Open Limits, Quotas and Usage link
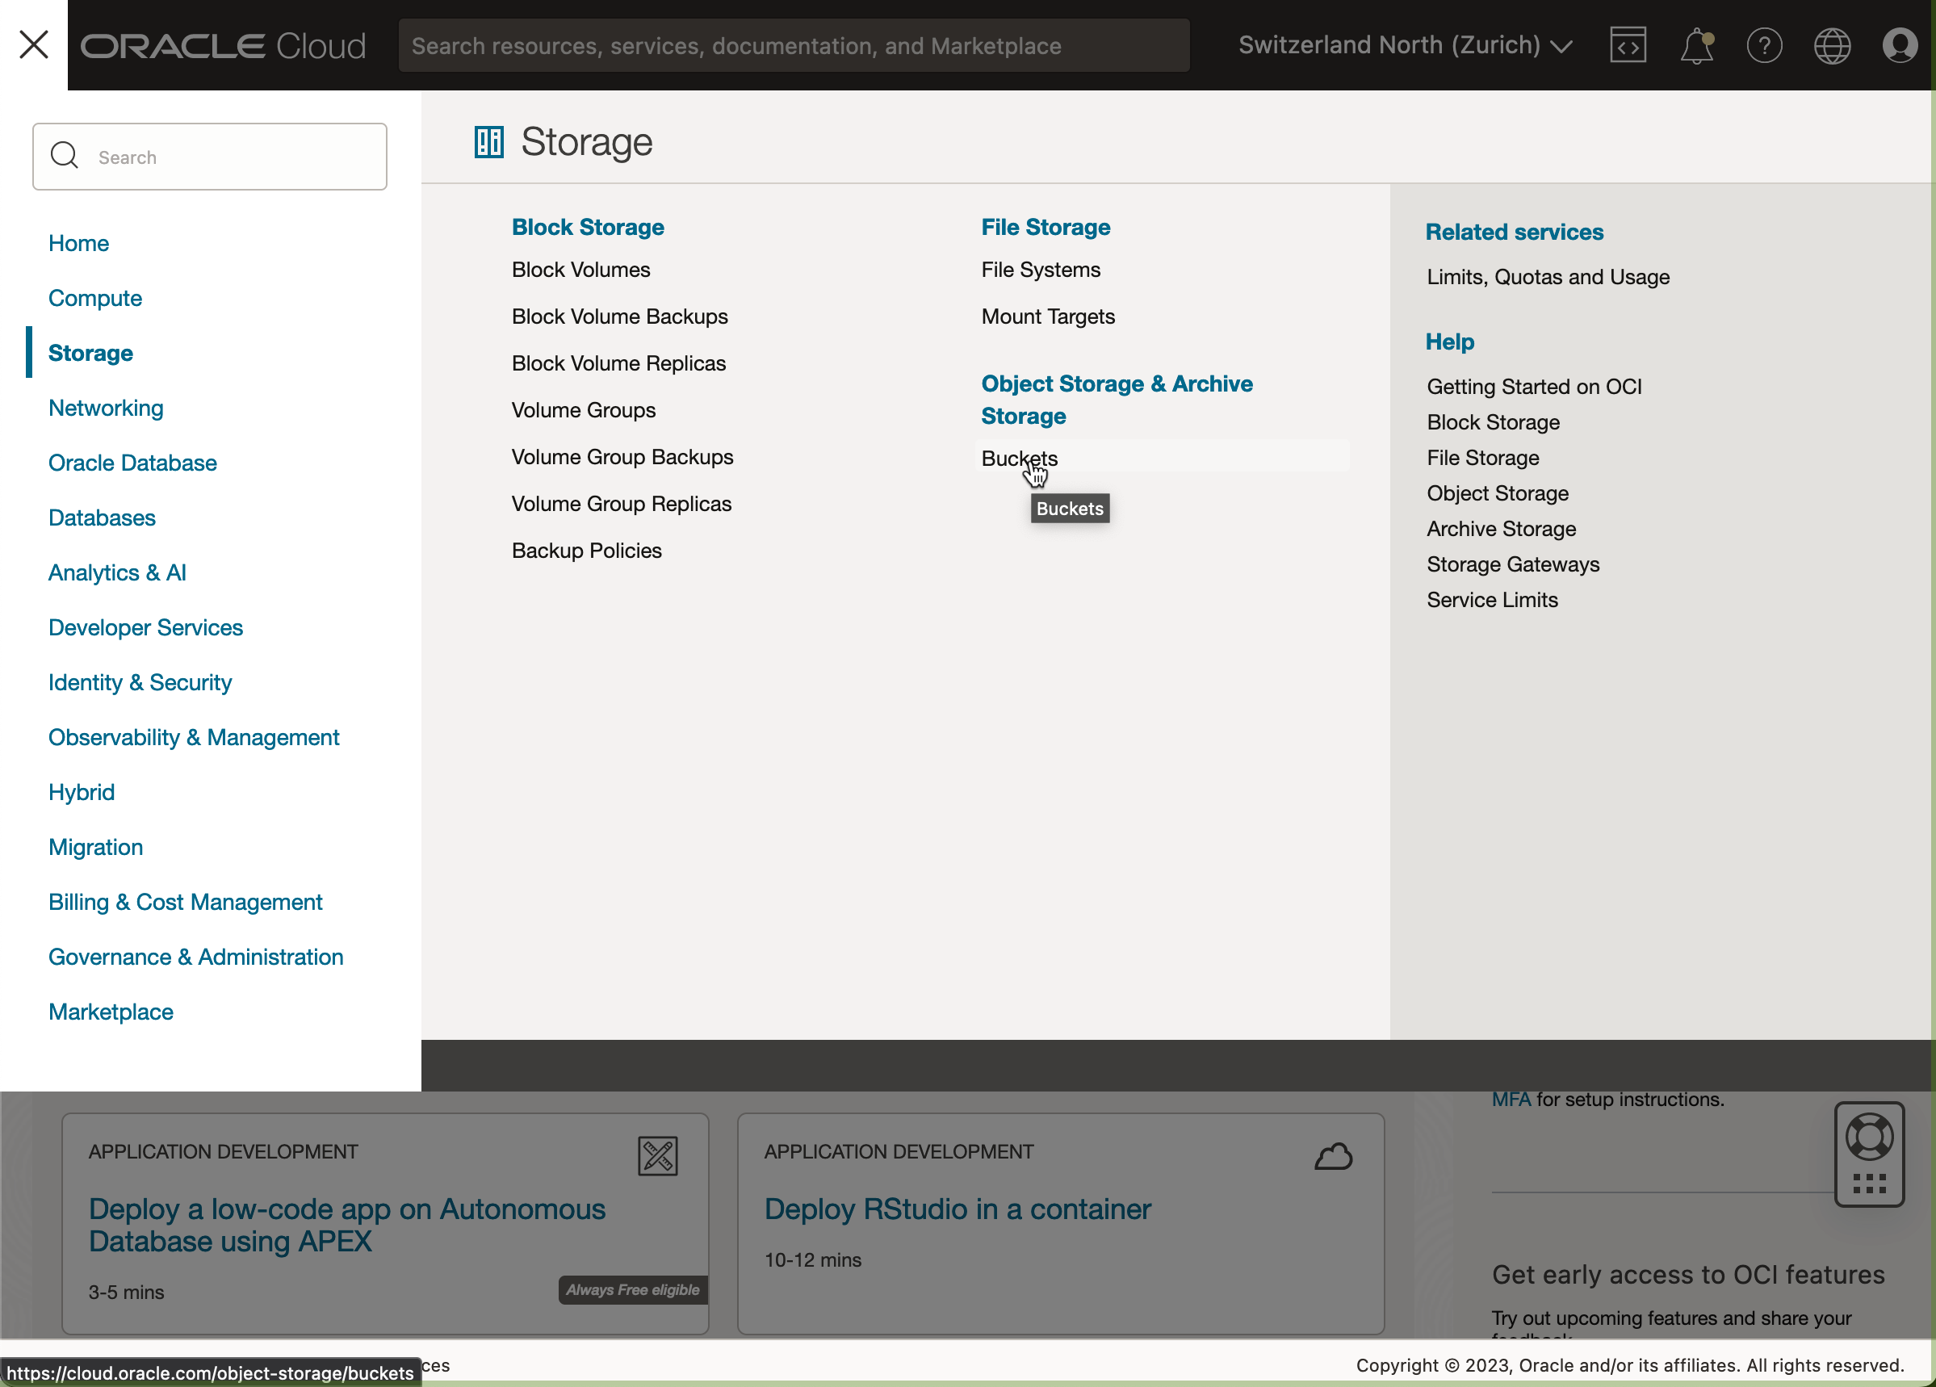Screen dimensions: 1936x1387 (x=1548, y=277)
